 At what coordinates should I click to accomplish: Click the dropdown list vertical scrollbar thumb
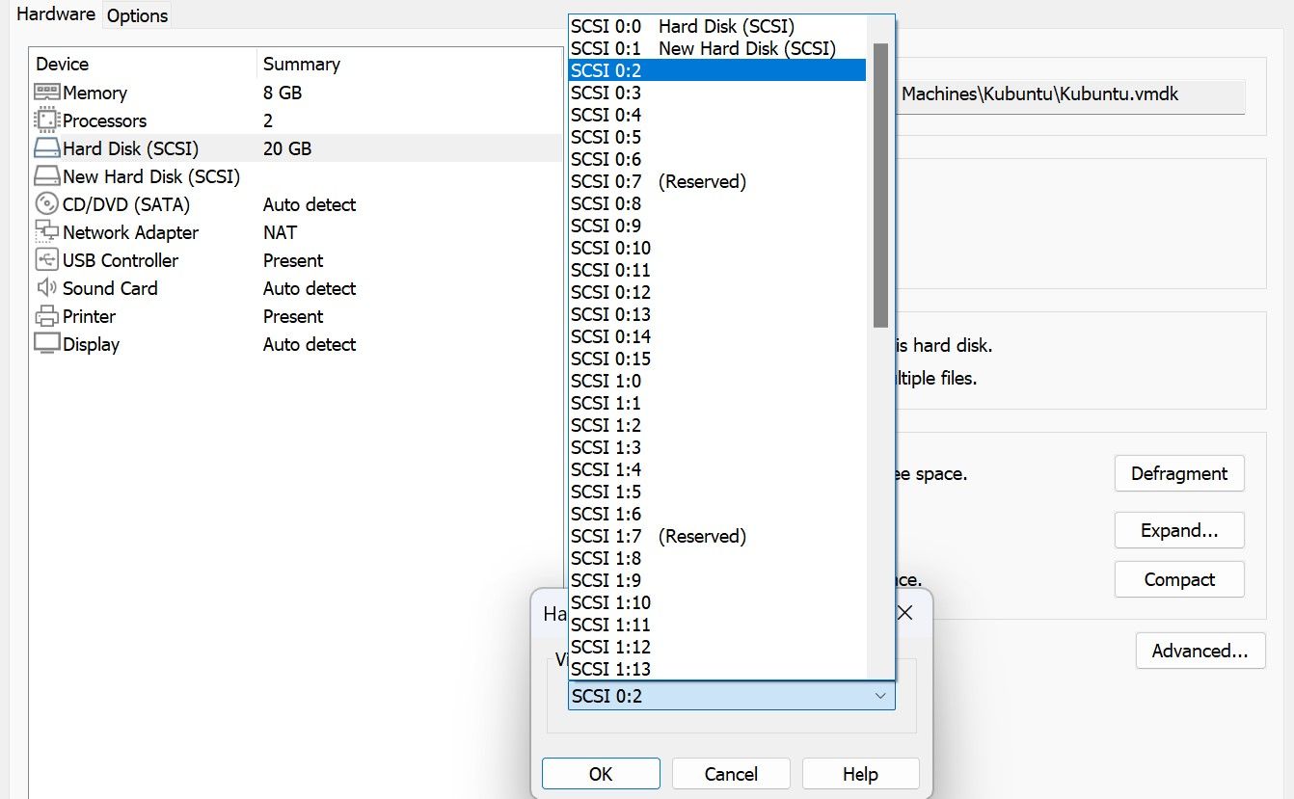[879, 183]
